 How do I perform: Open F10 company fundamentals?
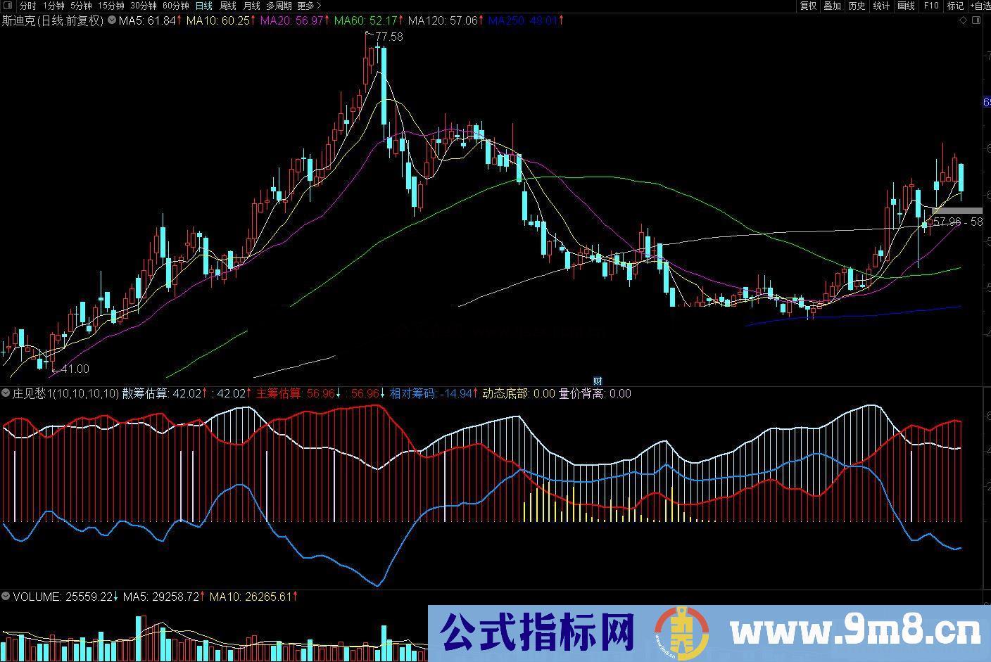930,5
